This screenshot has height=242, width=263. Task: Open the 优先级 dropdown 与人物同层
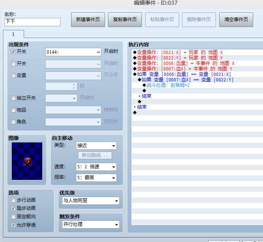click(x=91, y=201)
